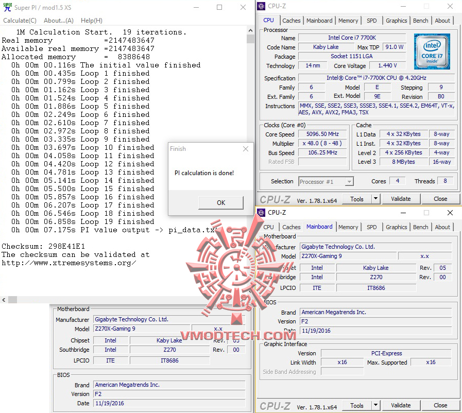Click Graphic Interface Version PCI-Express field

(386, 353)
